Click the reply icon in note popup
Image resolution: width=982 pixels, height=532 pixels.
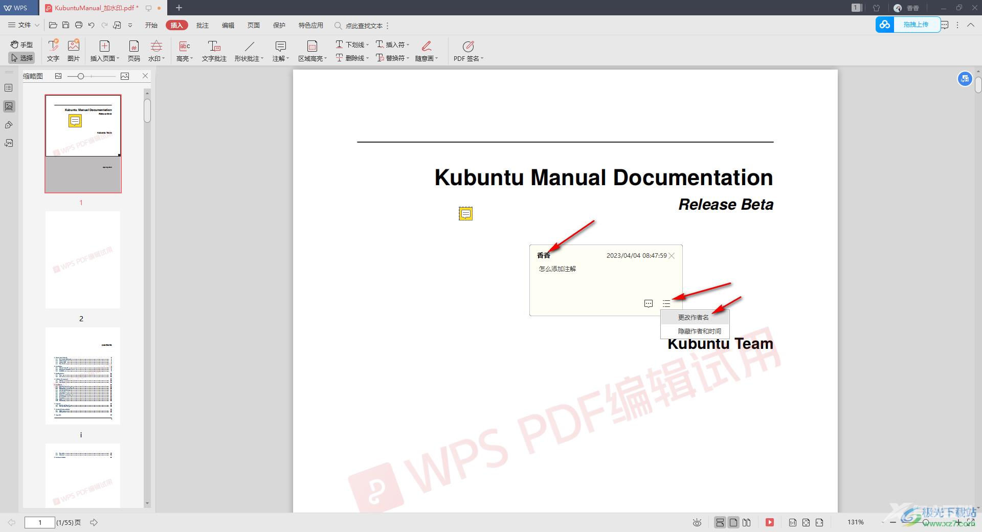649,303
